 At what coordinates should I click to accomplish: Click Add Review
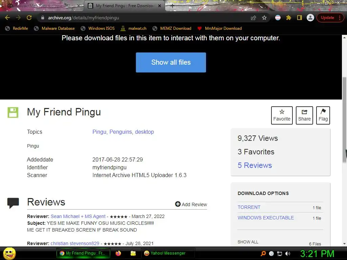pyautogui.click(x=191, y=204)
